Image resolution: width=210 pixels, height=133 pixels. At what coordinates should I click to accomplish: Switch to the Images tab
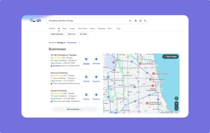[x=72, y=29]
